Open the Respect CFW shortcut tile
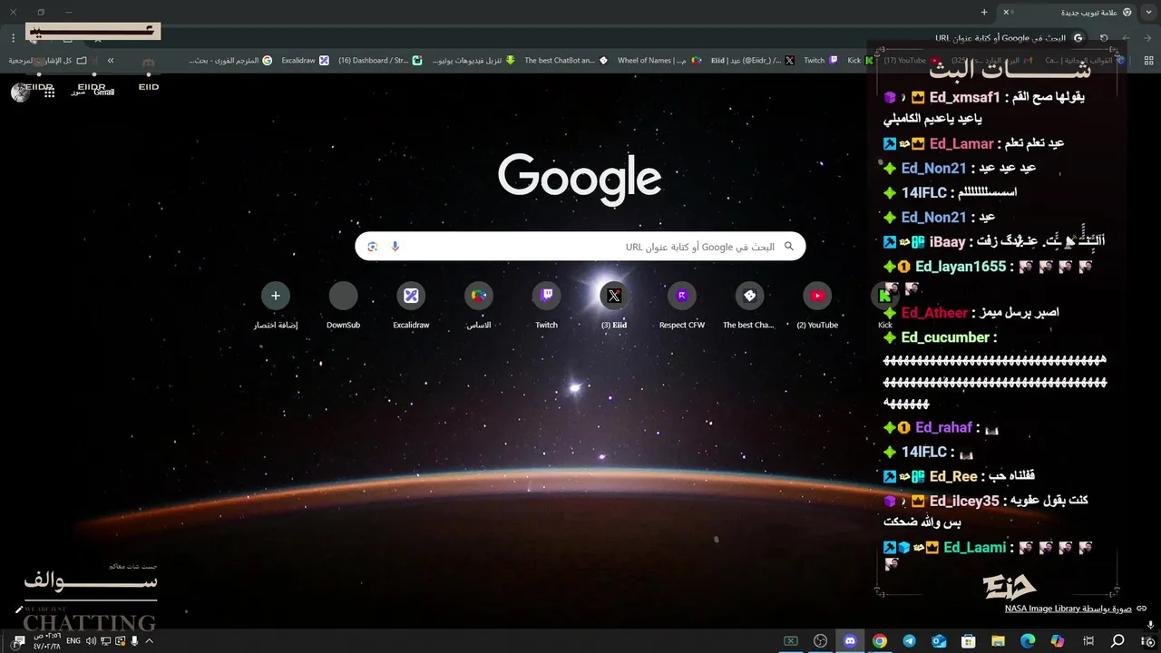This screenshot has width=1161, height=653. 682,305
